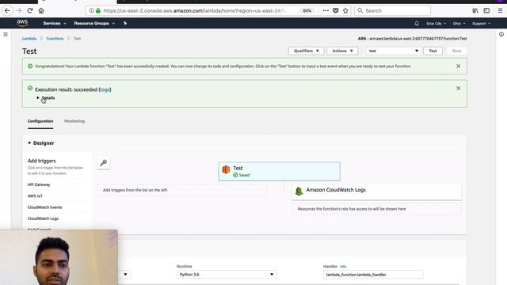Image resolution: width=507 pixels, height=285 pixels.
Task: Switch to the Configuration tab
Action: point(40,121)
